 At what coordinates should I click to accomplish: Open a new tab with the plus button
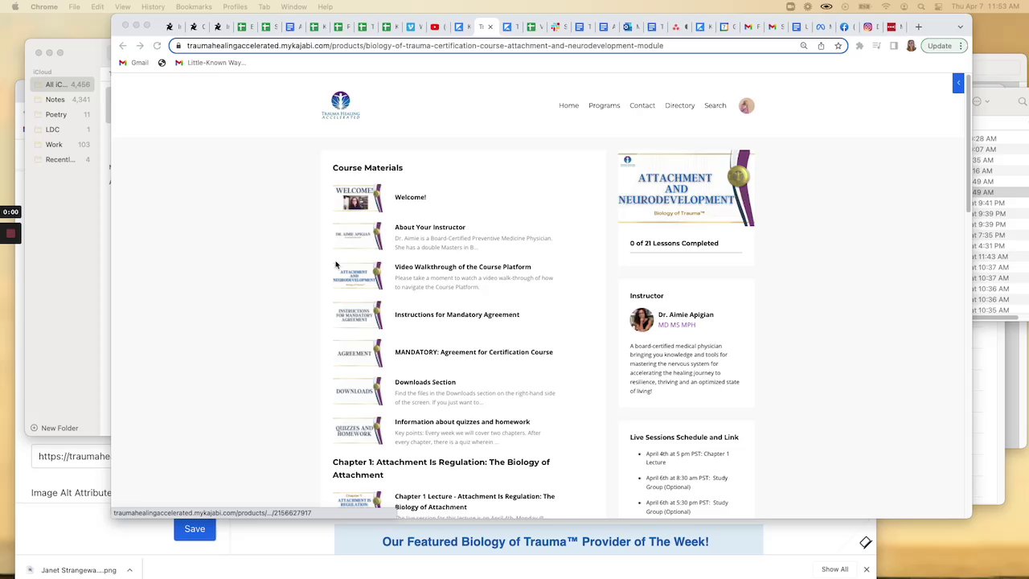918,27
